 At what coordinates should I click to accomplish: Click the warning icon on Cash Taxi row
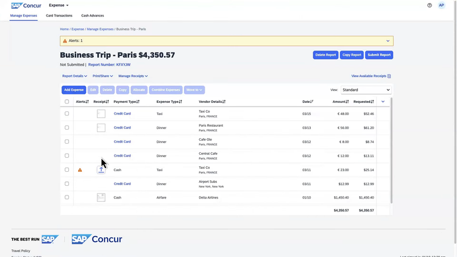pos(80,170)
